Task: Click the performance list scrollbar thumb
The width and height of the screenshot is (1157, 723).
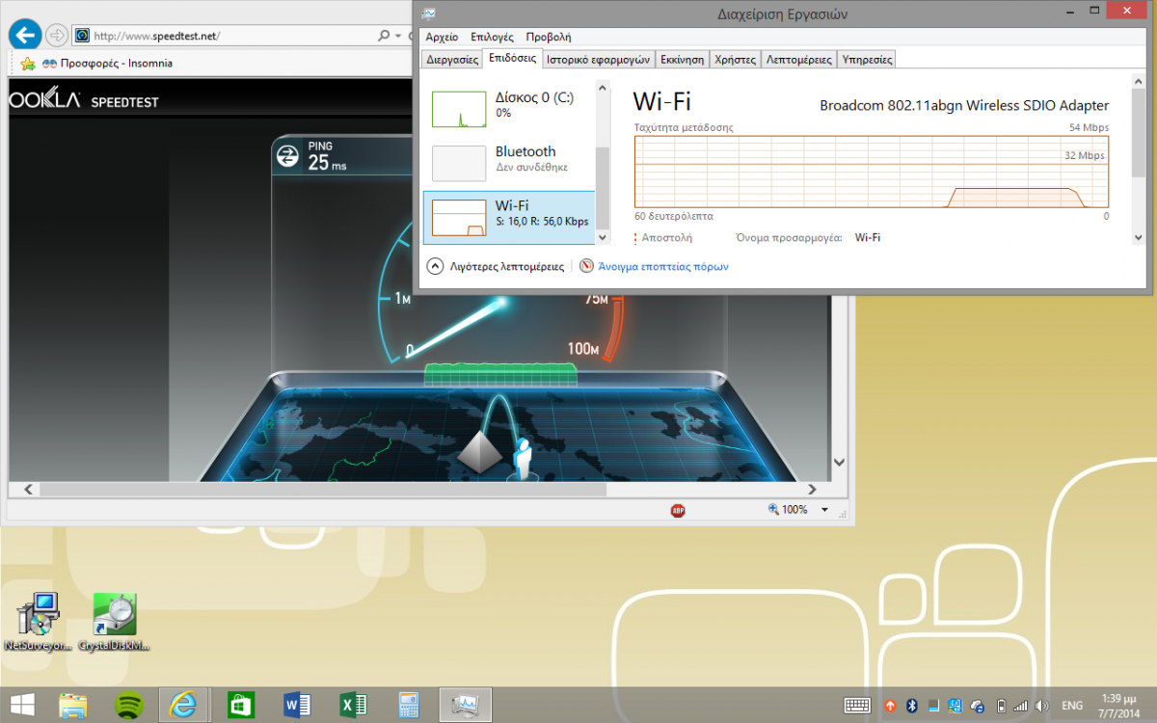Action: pyautogui.click(x=604, y=187)
